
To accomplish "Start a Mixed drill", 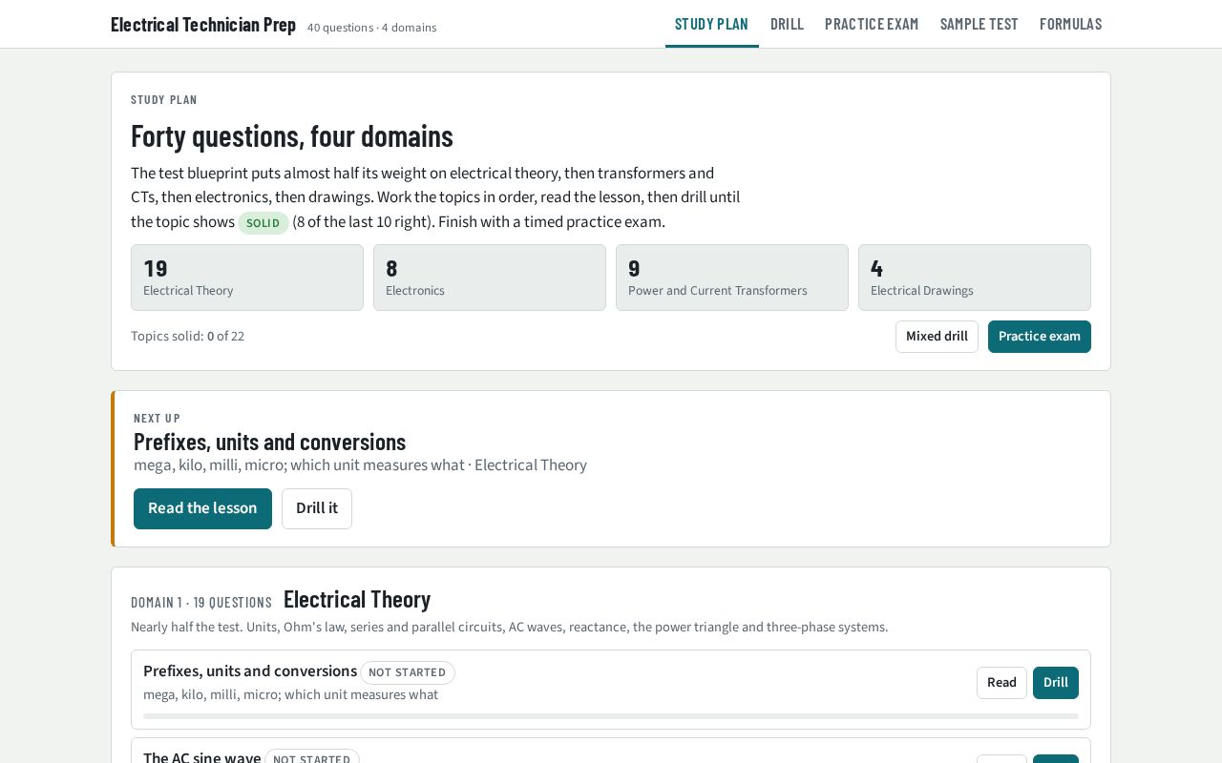I will pyautogui.click(x=937, y=337).
